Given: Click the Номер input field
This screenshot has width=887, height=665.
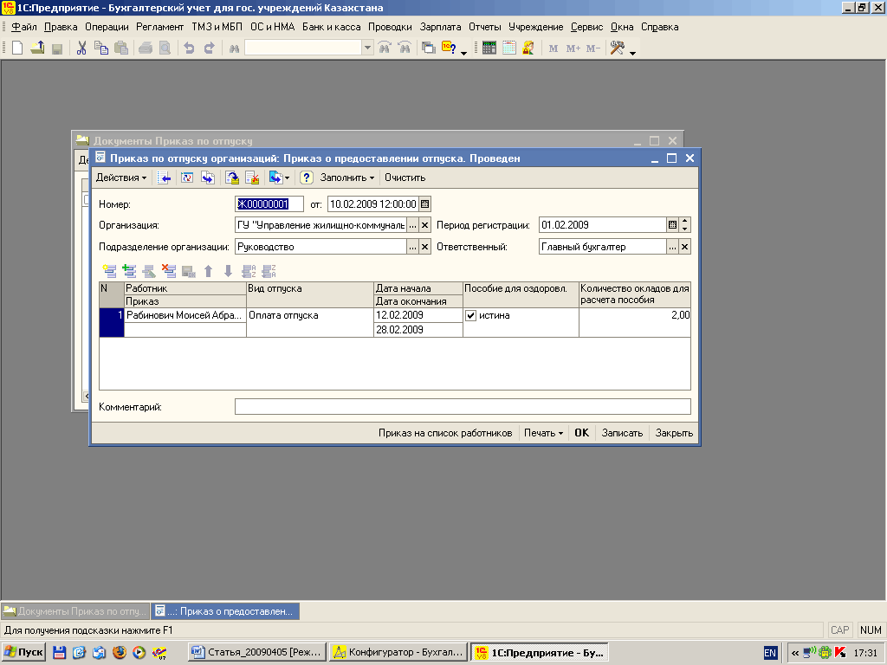Looking at the screenshot, I should click(x=269, y=204).
